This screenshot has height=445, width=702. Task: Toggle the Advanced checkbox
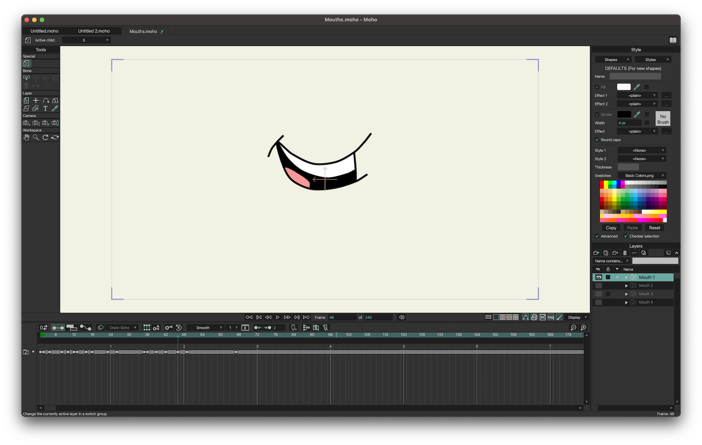point(597,236)
